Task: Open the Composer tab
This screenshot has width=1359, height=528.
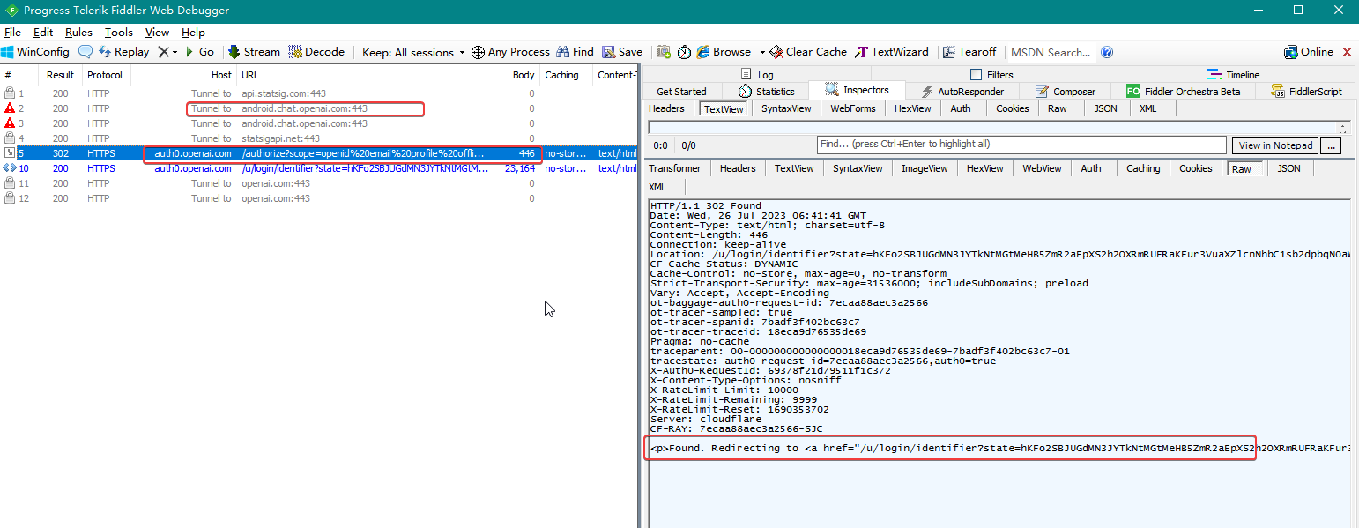Action: (1066, 92)
